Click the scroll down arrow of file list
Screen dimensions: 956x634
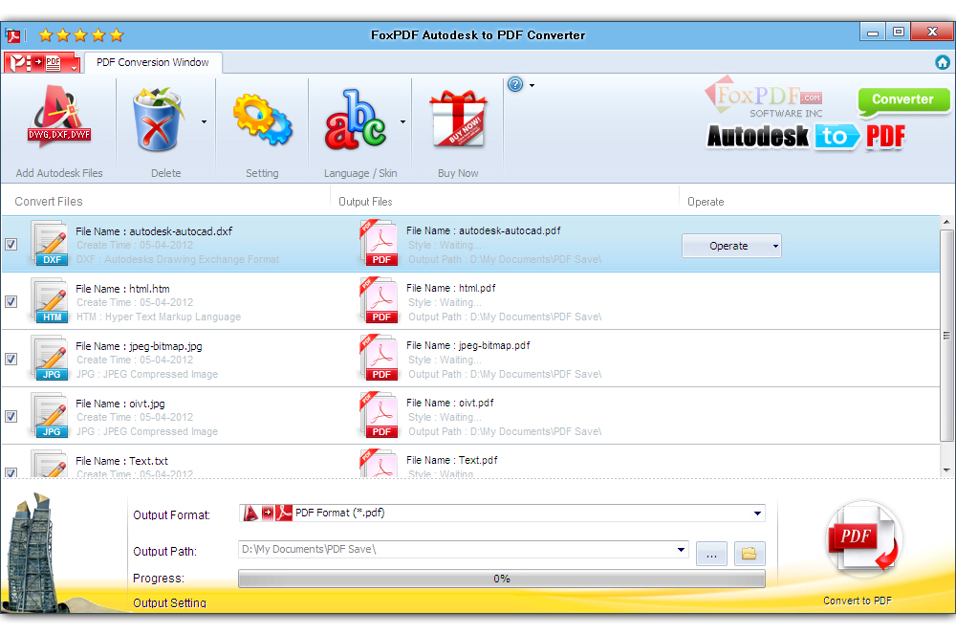(x=946, y=470)
